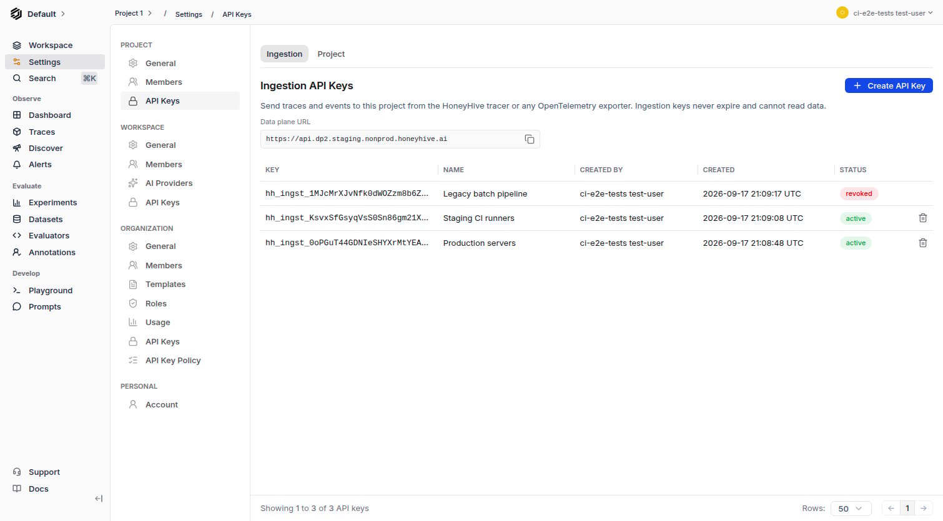Delete the Staging CI runners key

(923, 218)
